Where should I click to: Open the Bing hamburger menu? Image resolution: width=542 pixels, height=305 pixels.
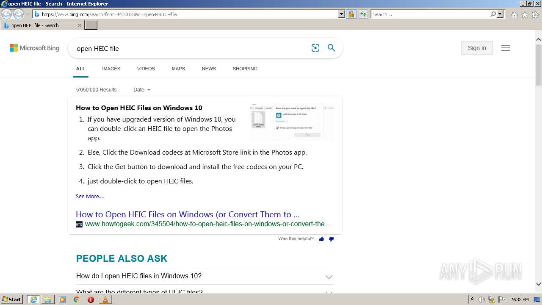[505, 48]
